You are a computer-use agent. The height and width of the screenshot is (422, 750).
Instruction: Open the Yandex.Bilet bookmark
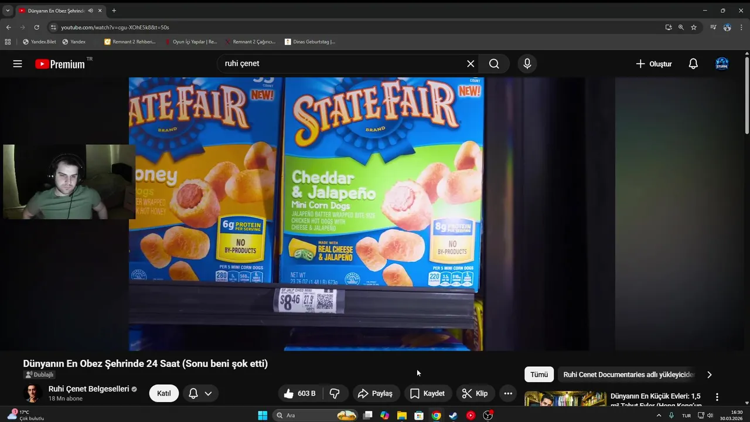coord(39,42)
